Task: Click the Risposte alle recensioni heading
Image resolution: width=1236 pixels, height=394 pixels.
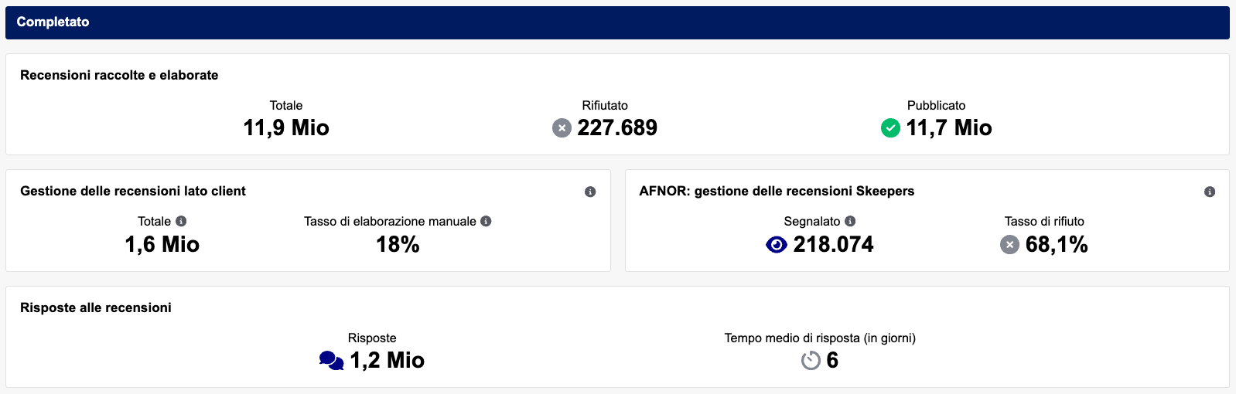Action: click(96, 307)
